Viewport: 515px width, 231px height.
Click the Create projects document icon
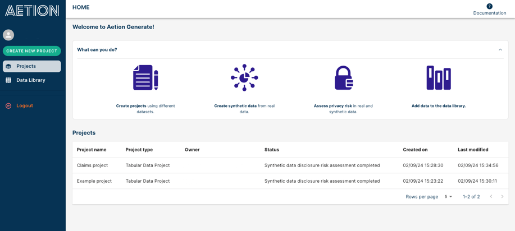click(x=145, y=77)
